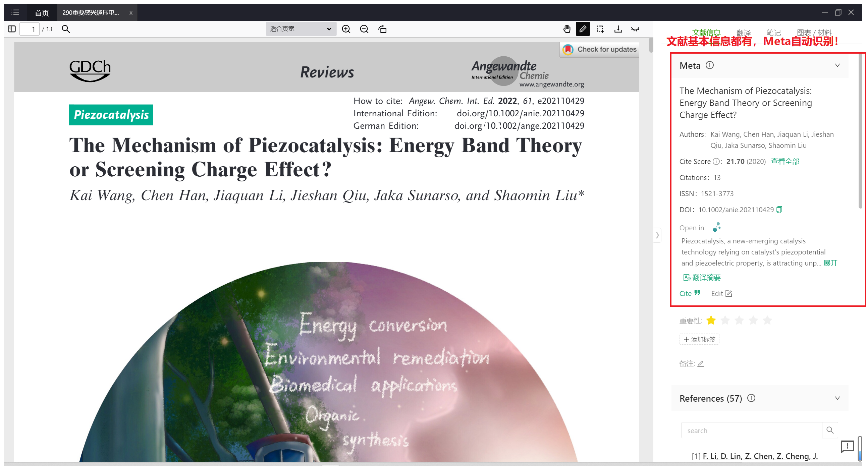Select the hand pan tool

(x=567, y=29)
